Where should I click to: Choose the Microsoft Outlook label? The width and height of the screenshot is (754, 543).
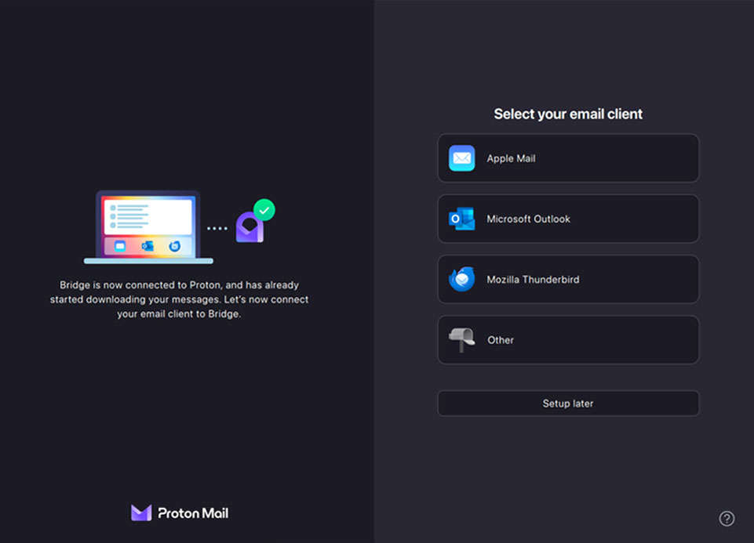528,219
